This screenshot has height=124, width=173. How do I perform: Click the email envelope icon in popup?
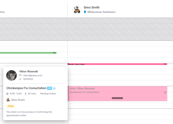tap(20, 75)
